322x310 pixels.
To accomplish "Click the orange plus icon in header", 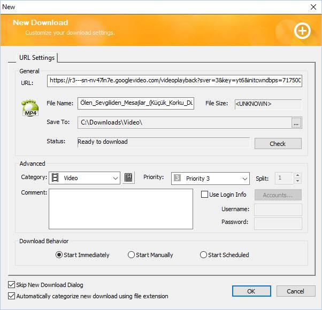I will [x=302, y=31].
